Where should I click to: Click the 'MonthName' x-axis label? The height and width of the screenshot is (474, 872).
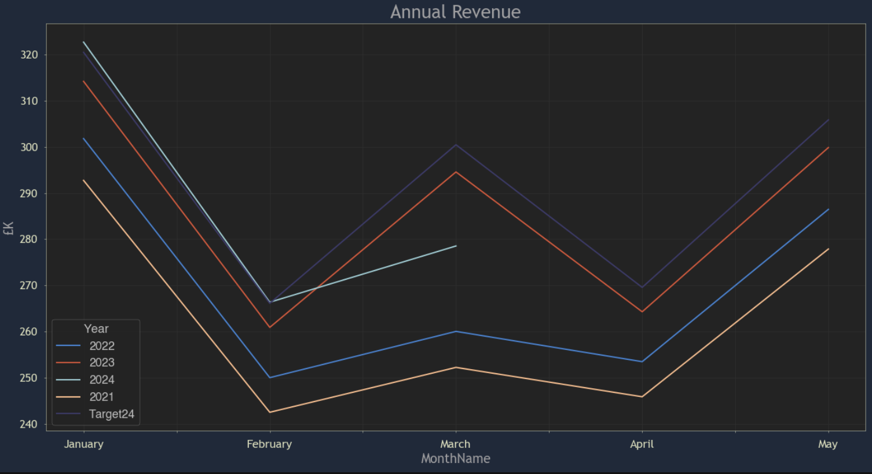tap(456, 458)
